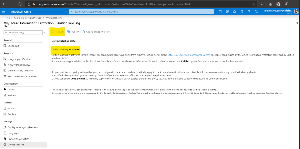
Task: Click the account avatar beside julian.rasmussen
Action: point(296,12)
